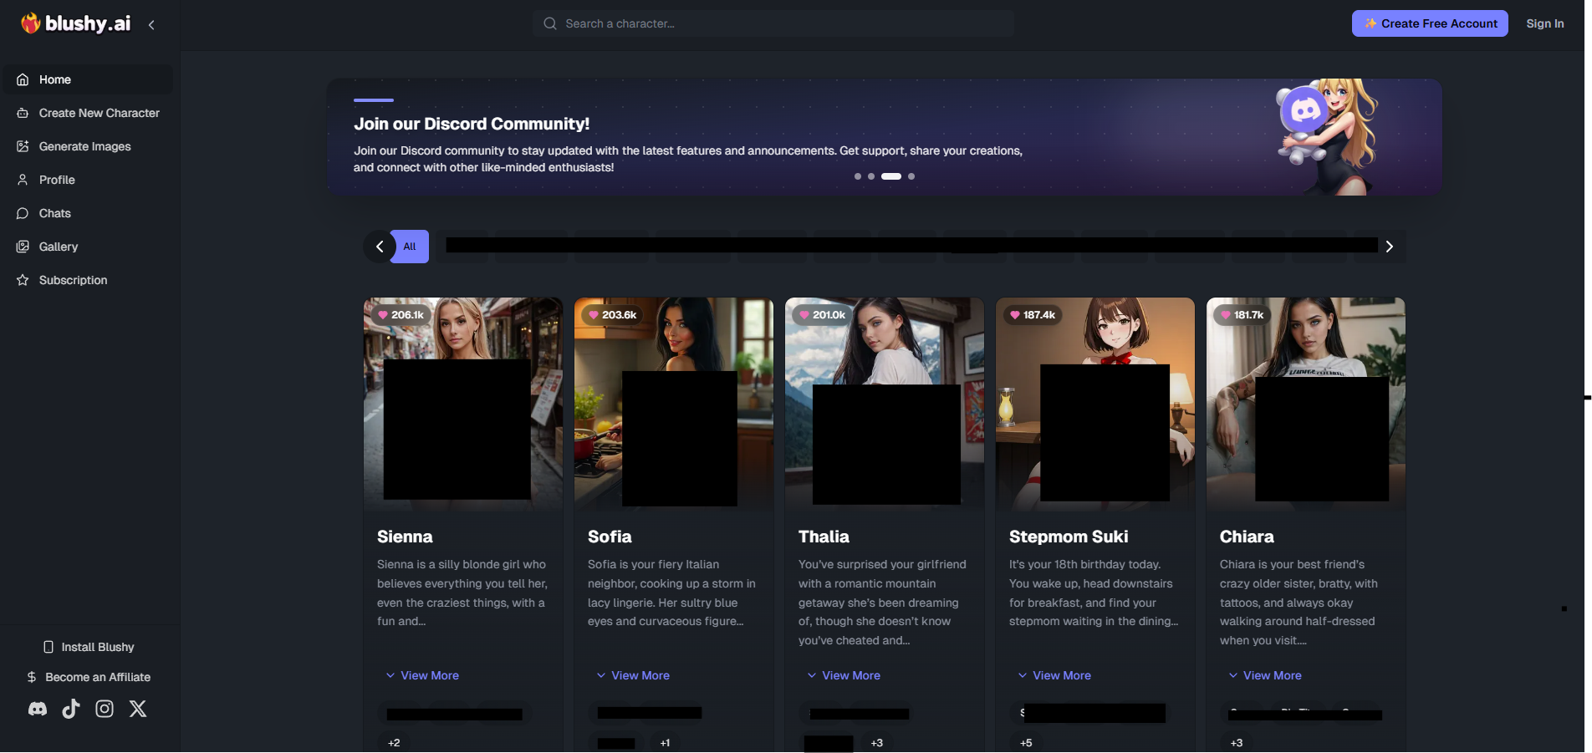The width and height of the screenshot is (1592, 753).
Task: Expand View More on Thalia card
Action: [x=844, y=675]
